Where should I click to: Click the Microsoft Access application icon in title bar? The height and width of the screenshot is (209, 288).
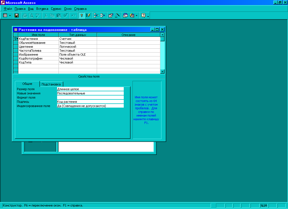click(3, 3)
